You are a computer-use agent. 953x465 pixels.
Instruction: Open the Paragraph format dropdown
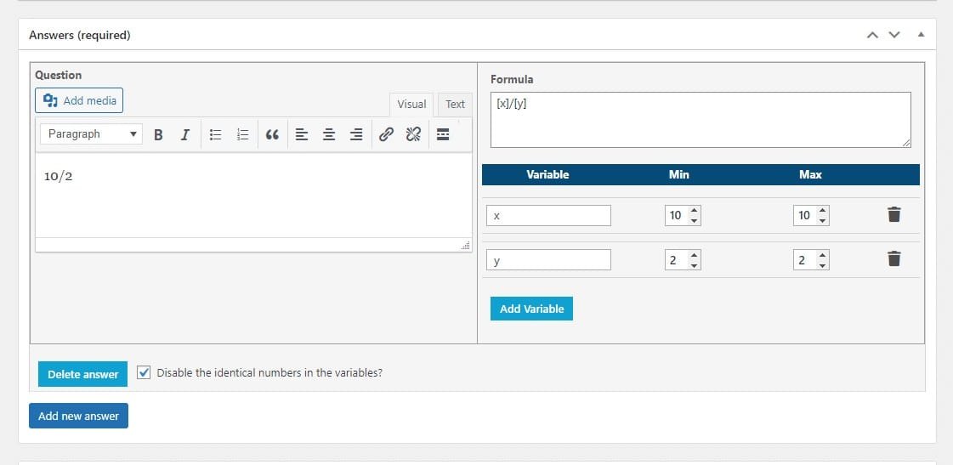tap(91, 134)
